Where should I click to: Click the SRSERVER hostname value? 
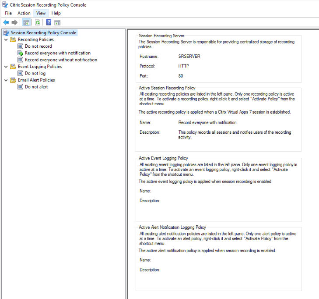pyautogui.click(x=189, y=56)
